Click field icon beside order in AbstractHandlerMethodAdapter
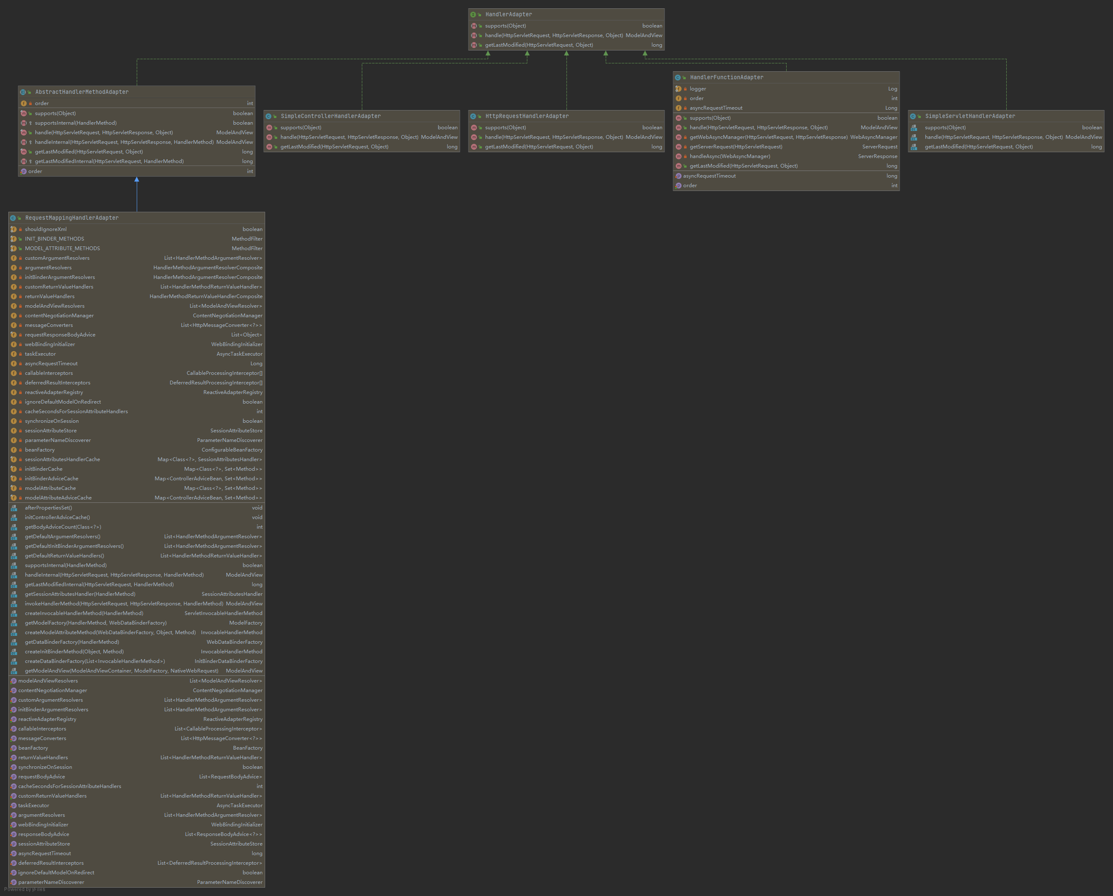This screenshot has width=1113, height=896. tap(23, 103)
